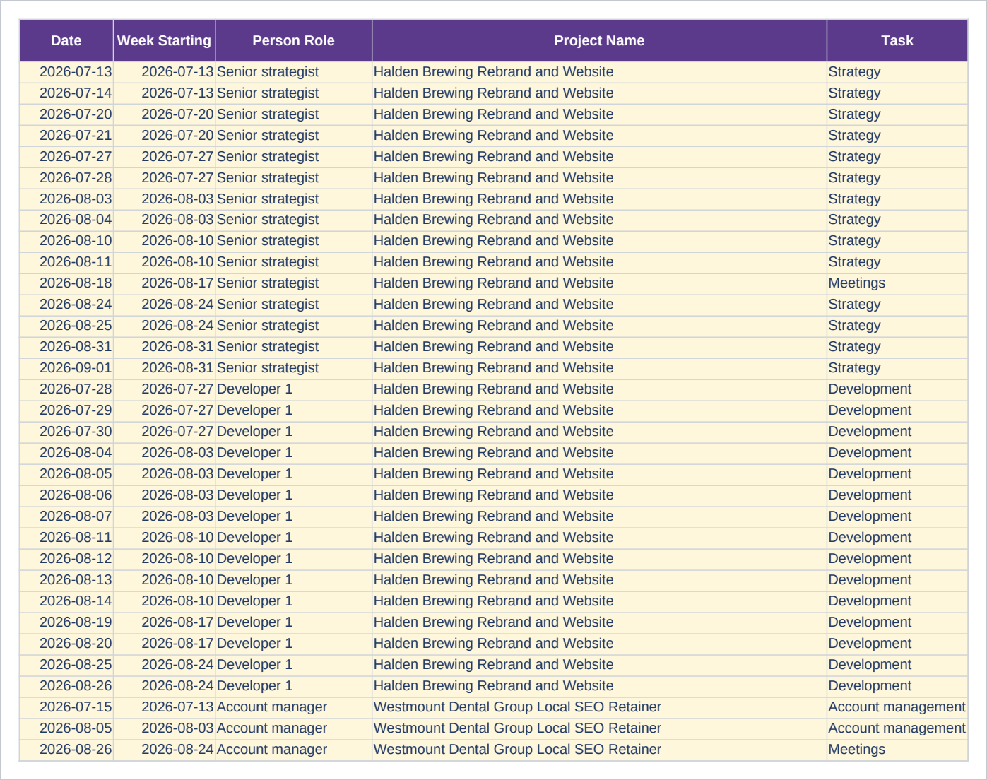Click the date cell 2026-08-07
This screenshot has width=987, height=780.
(66, 516)
